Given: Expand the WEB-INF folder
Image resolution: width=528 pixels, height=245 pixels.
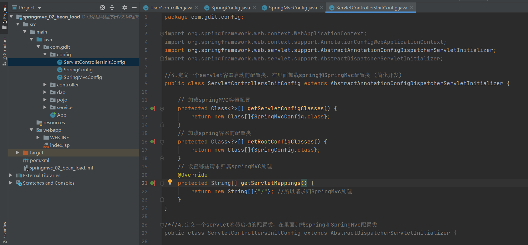Looking at the screenshot, I should point(38,137).
